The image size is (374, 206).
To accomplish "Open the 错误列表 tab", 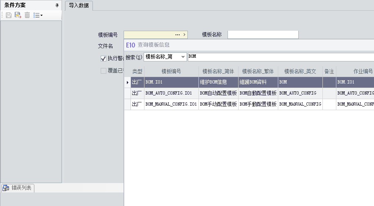I will coord(18,188).
